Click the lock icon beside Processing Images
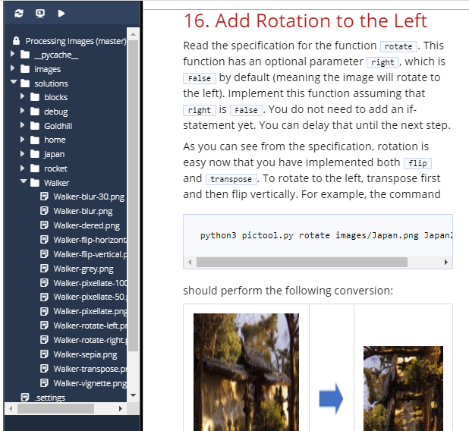Image resolution: width=469 pixels, height=431 pixels. pyautogui.click(x=17, y=41)
